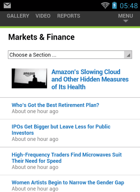Open Women Artists Narrow Gender Gap article
The width and height of the screenshot is (140, 192).
tap(68, 183)
